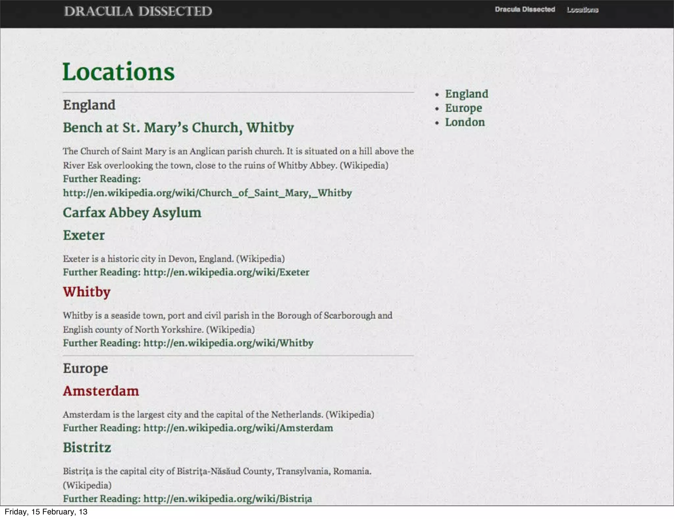The height and width of the screenshot is (519, 674).
Task: Open the Amsterdam Wikipedia further reading link
Action: click(x=238, y=428)
